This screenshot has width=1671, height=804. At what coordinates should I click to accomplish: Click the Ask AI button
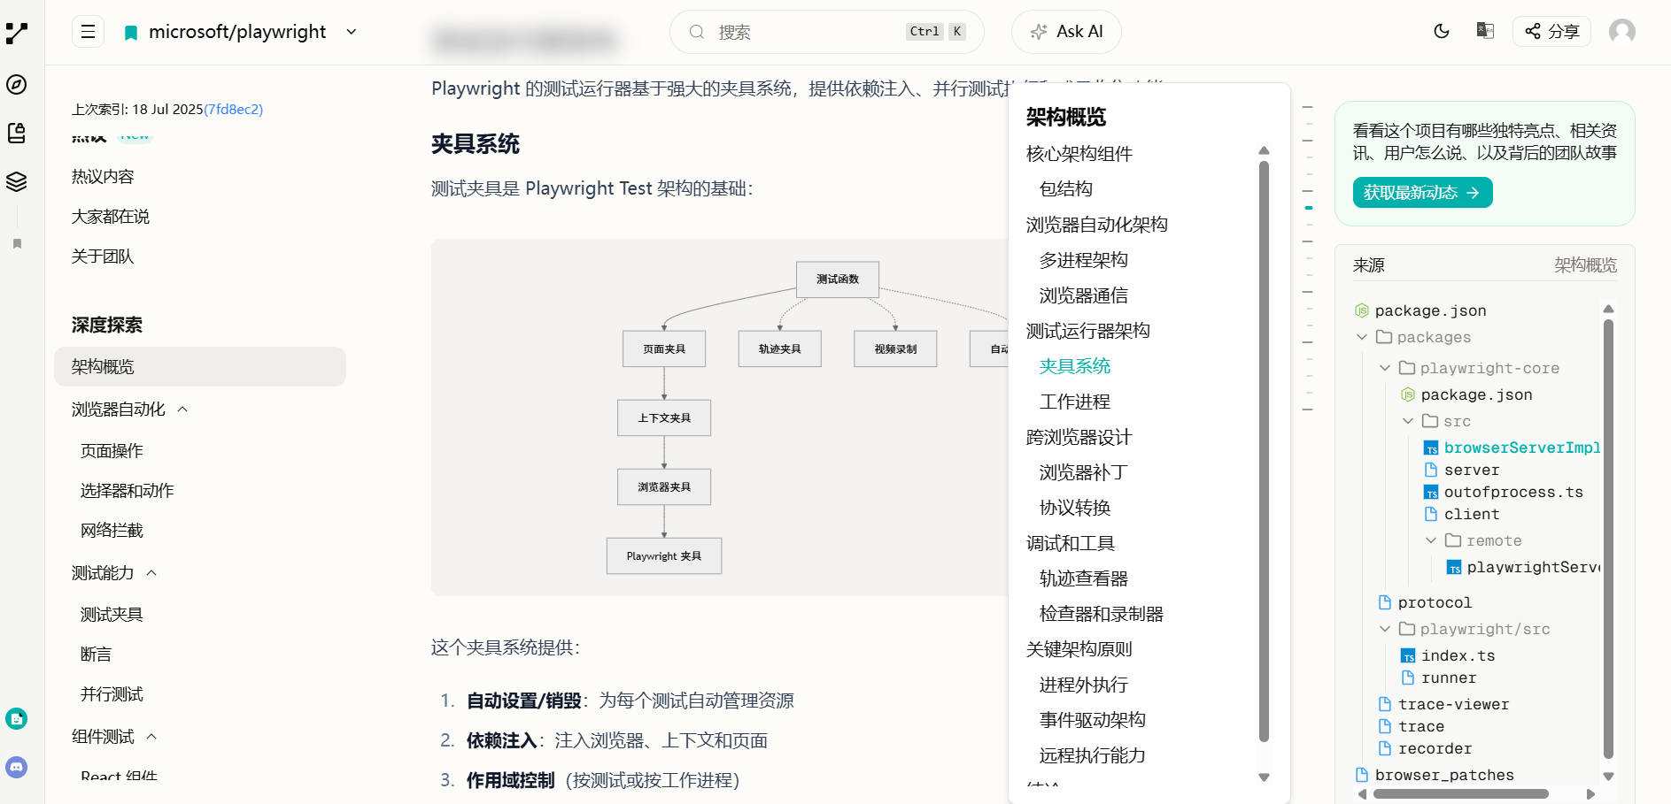point(1066,32)
